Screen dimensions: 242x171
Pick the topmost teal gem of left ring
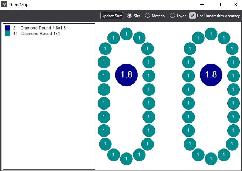click(x=126, y=34)
